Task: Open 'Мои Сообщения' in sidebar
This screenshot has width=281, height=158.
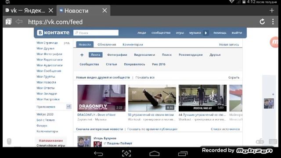Action: coord(49,71)
